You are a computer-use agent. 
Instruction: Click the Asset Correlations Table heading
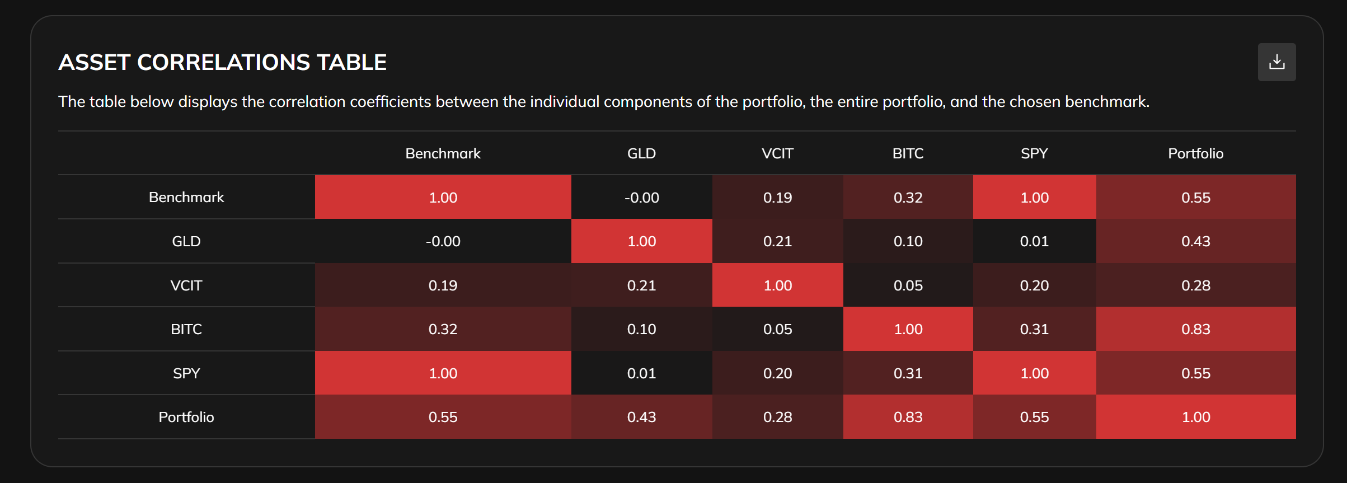[x=222, y=62]
